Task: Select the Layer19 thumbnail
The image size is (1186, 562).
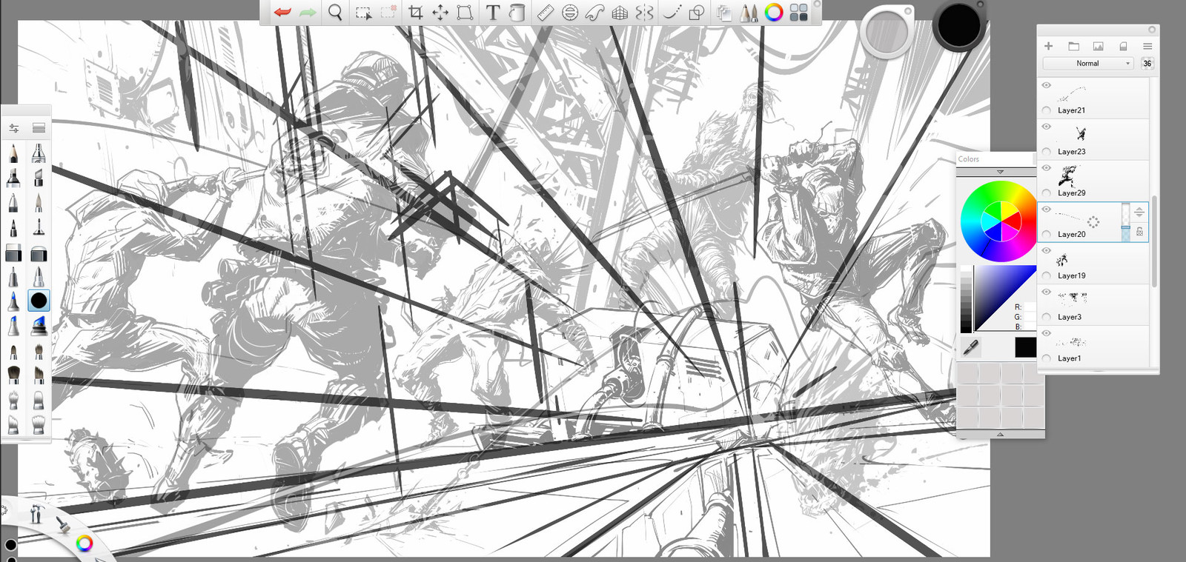Action: (1062, 259)
